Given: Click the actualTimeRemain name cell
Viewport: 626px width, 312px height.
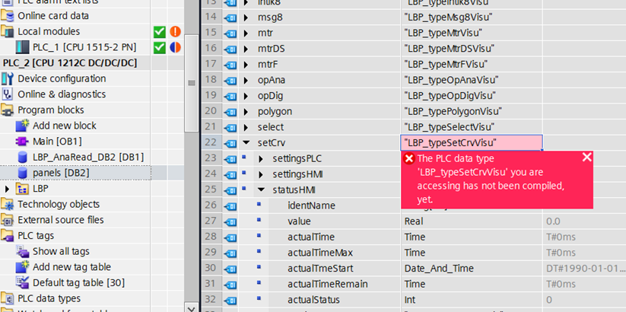Looking at the screenshot, I should click(327, 285).
